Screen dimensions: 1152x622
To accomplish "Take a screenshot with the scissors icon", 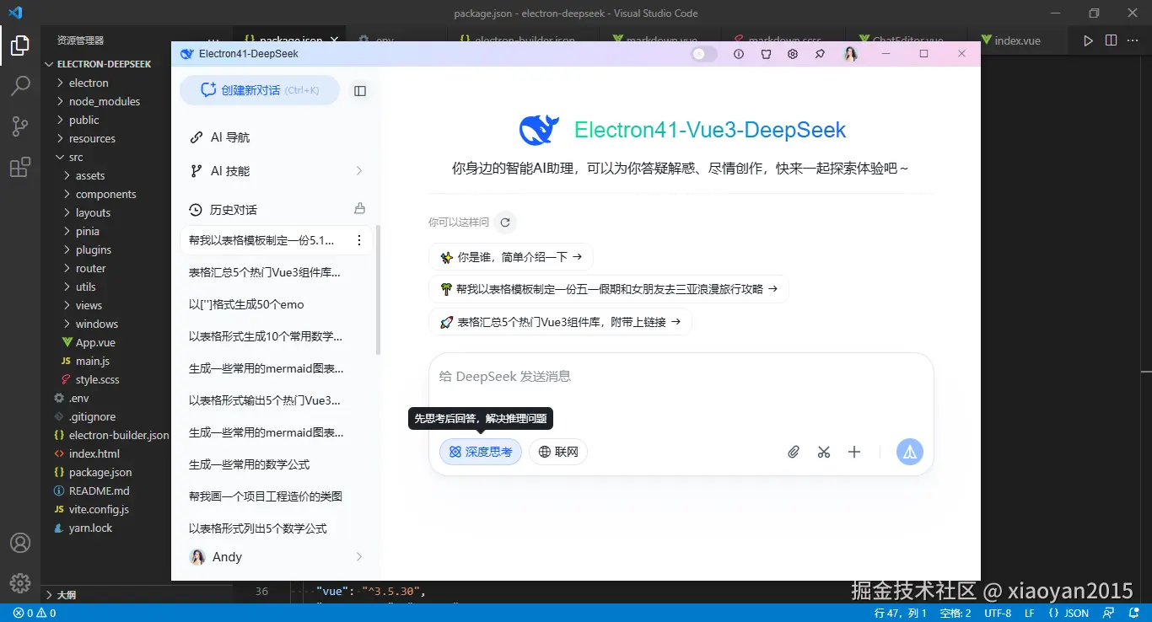I will (x=824, y=452).
